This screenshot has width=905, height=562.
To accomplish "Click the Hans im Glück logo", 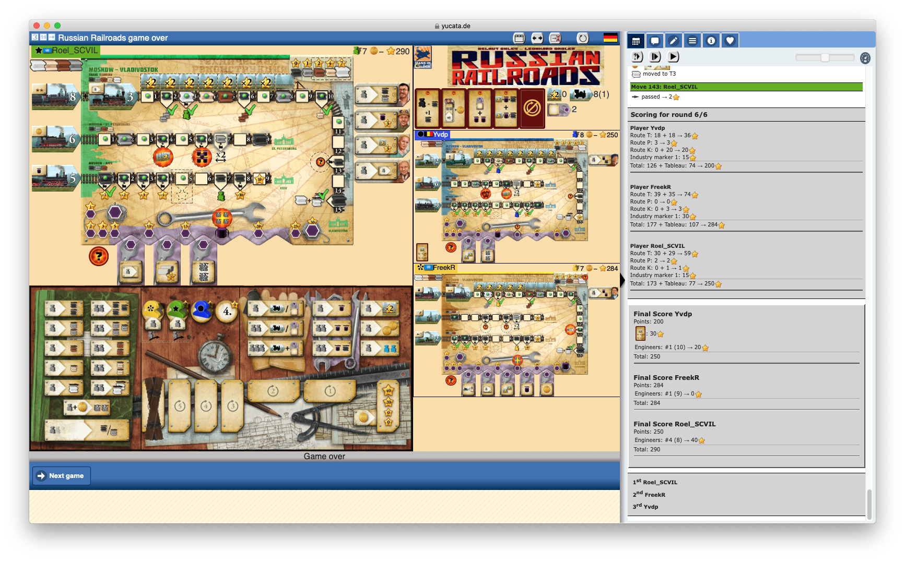I will 423,57.
